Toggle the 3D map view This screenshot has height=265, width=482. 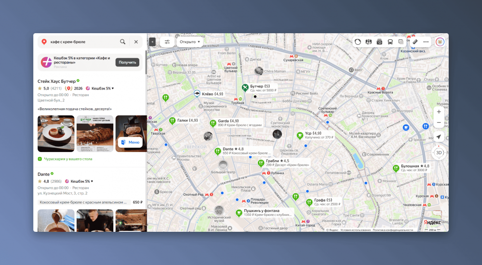439,152
